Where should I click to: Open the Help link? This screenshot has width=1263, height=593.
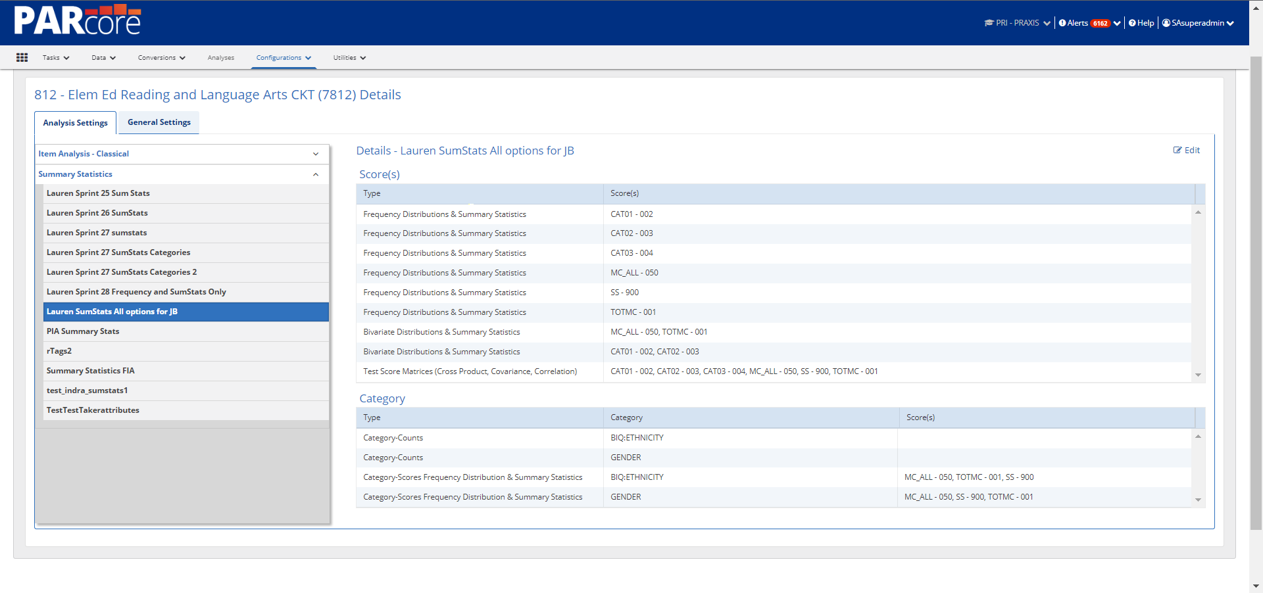click(x=1141, y=23)
